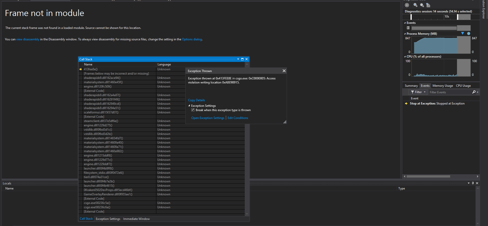Viewport: 488px width, 226px height.
Task: Click the Edit Conditions link
Action: pos(238,118)
